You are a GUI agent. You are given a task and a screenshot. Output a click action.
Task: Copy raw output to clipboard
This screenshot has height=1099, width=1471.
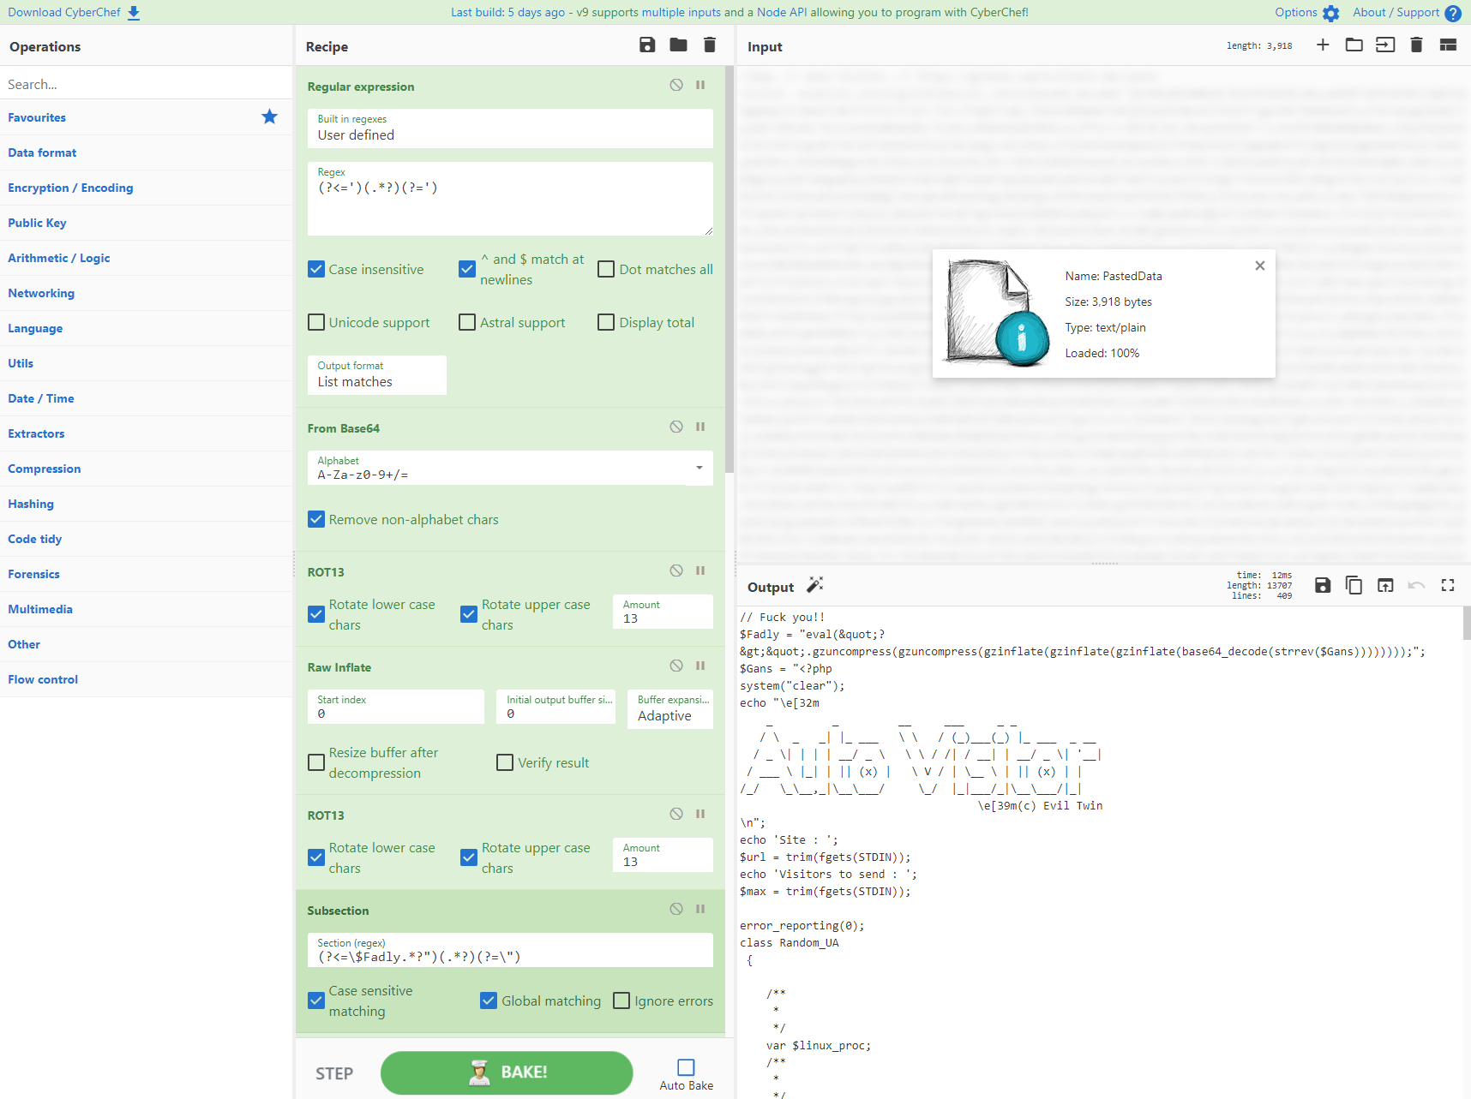[x=1354, y=585]
